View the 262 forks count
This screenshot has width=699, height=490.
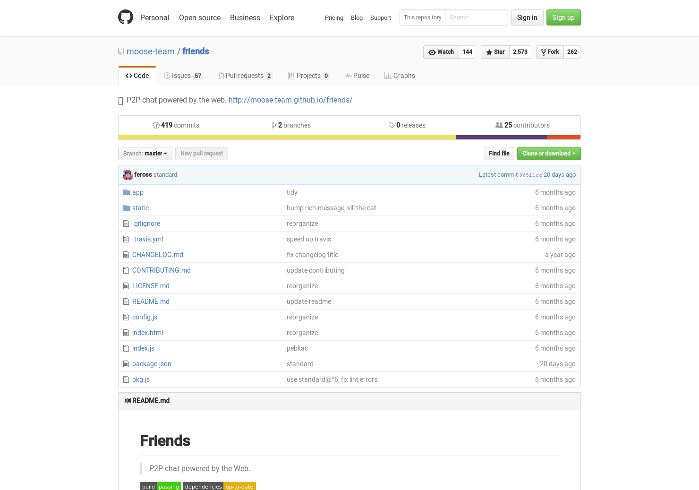[572, 52]
